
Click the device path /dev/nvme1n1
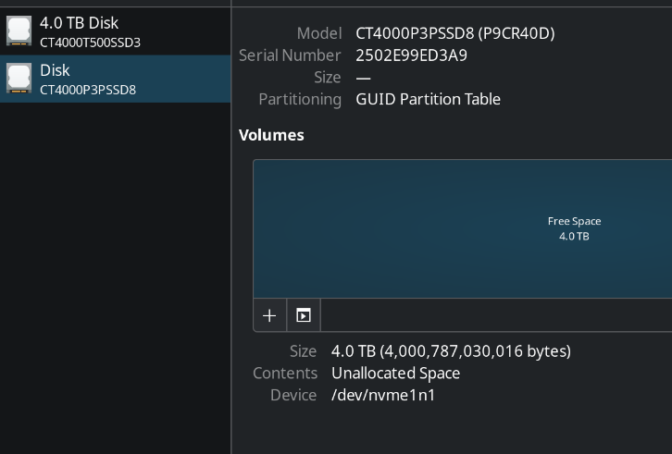(383, 396)
